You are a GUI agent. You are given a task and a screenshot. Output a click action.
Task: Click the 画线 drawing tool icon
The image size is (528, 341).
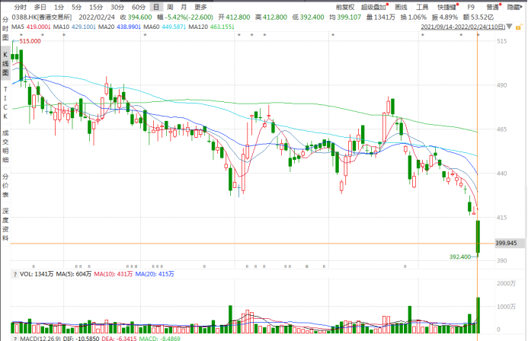click(401, 5)
